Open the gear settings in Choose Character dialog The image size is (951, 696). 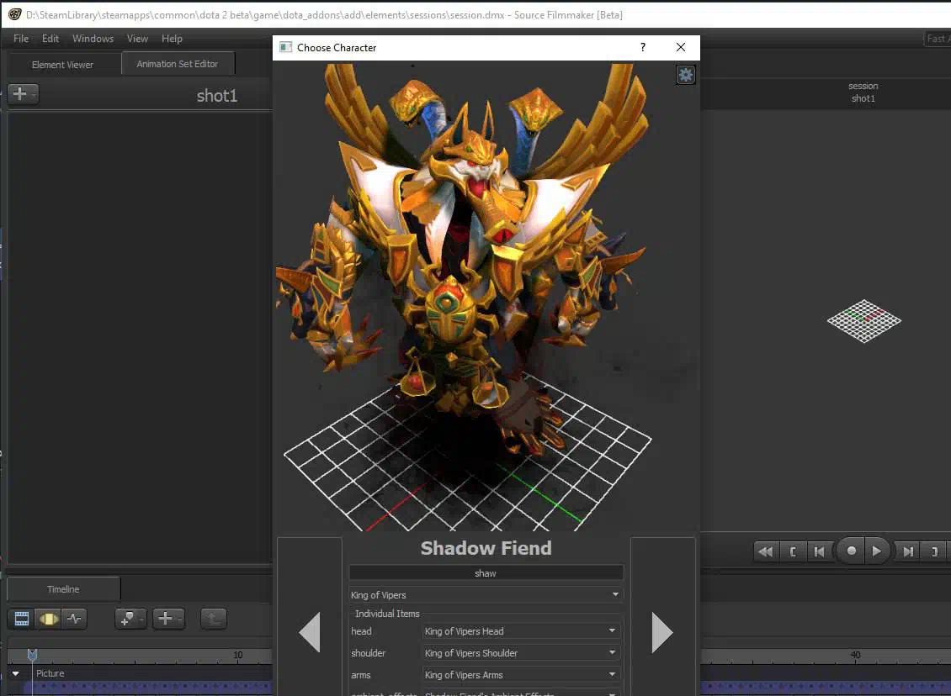(x=685, y=75)
